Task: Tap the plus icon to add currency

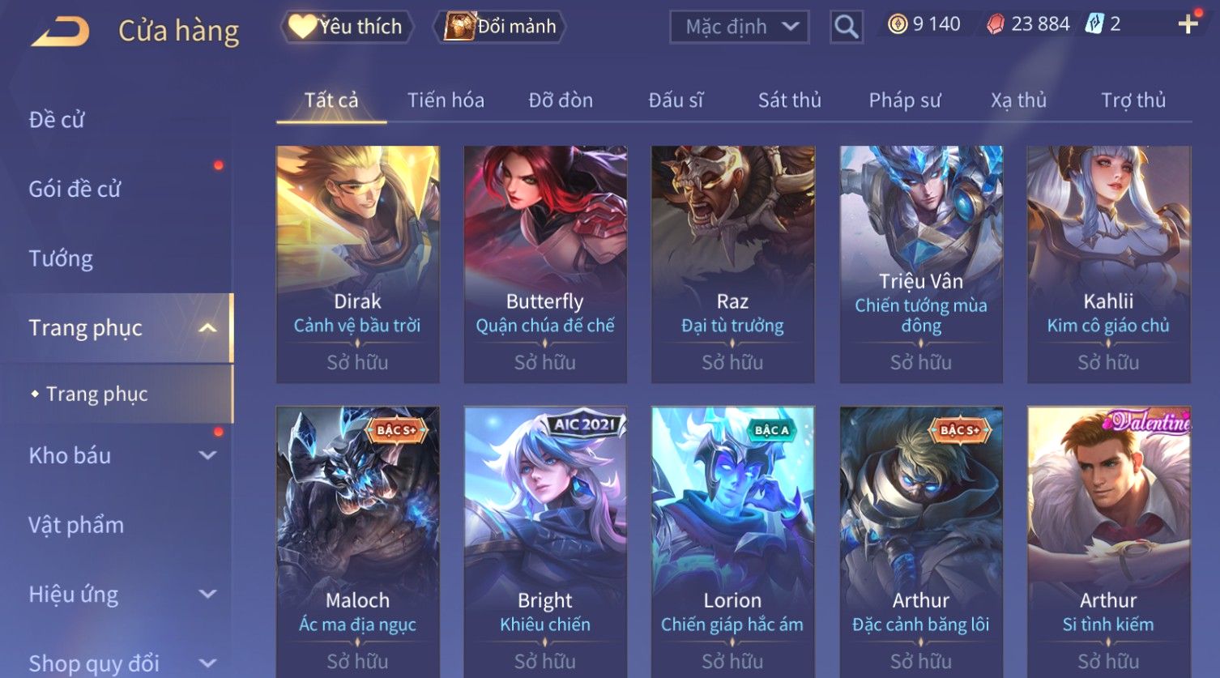Action: [x=1188, y=24]
